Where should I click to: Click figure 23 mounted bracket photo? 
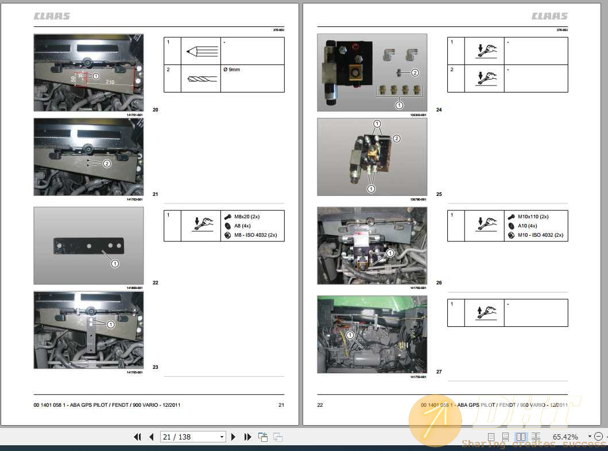(89, 330)
